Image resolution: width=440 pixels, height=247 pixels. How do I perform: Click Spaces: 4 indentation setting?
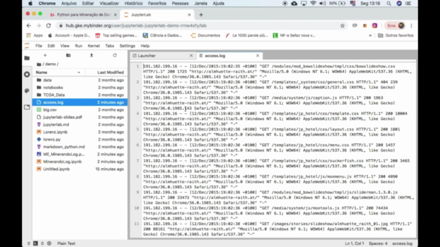[x=378, y=244]
